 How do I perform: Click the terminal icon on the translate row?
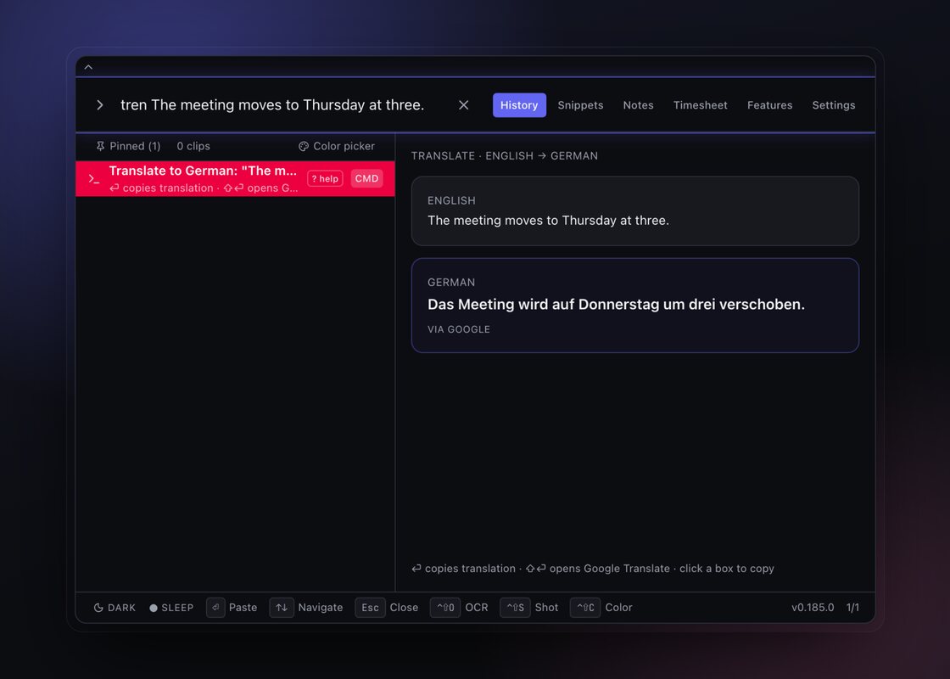[94, 179]
